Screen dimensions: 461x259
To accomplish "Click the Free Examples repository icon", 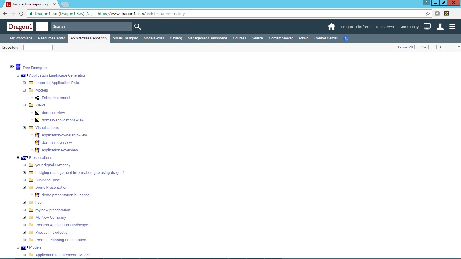I will tap(18, 67).
